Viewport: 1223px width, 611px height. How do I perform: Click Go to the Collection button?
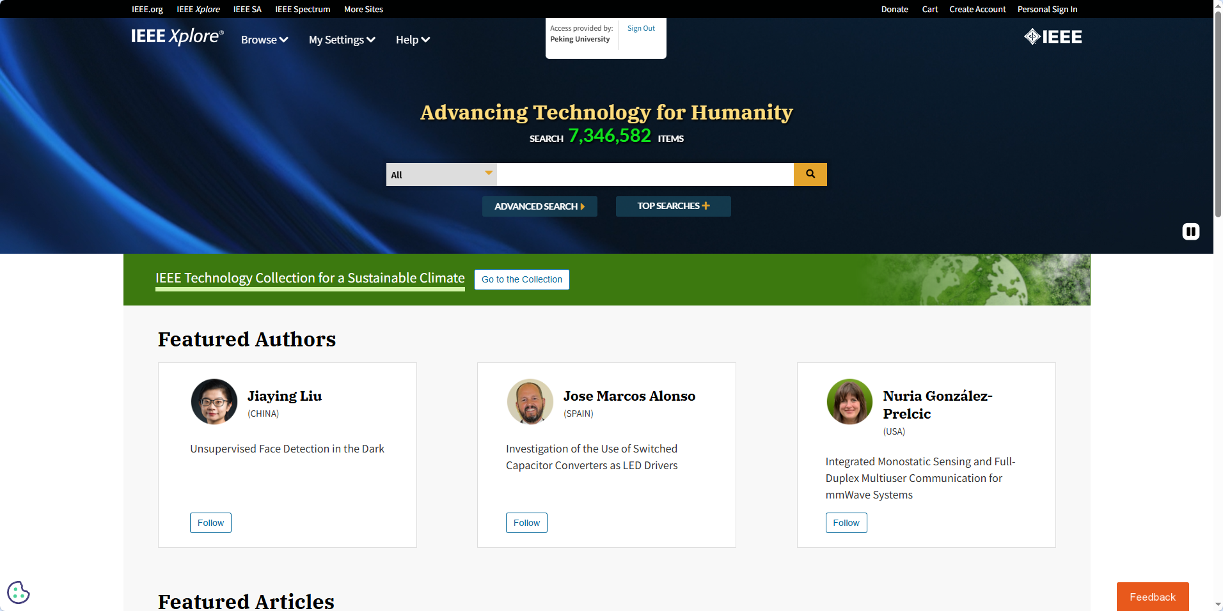pos(522,279)
